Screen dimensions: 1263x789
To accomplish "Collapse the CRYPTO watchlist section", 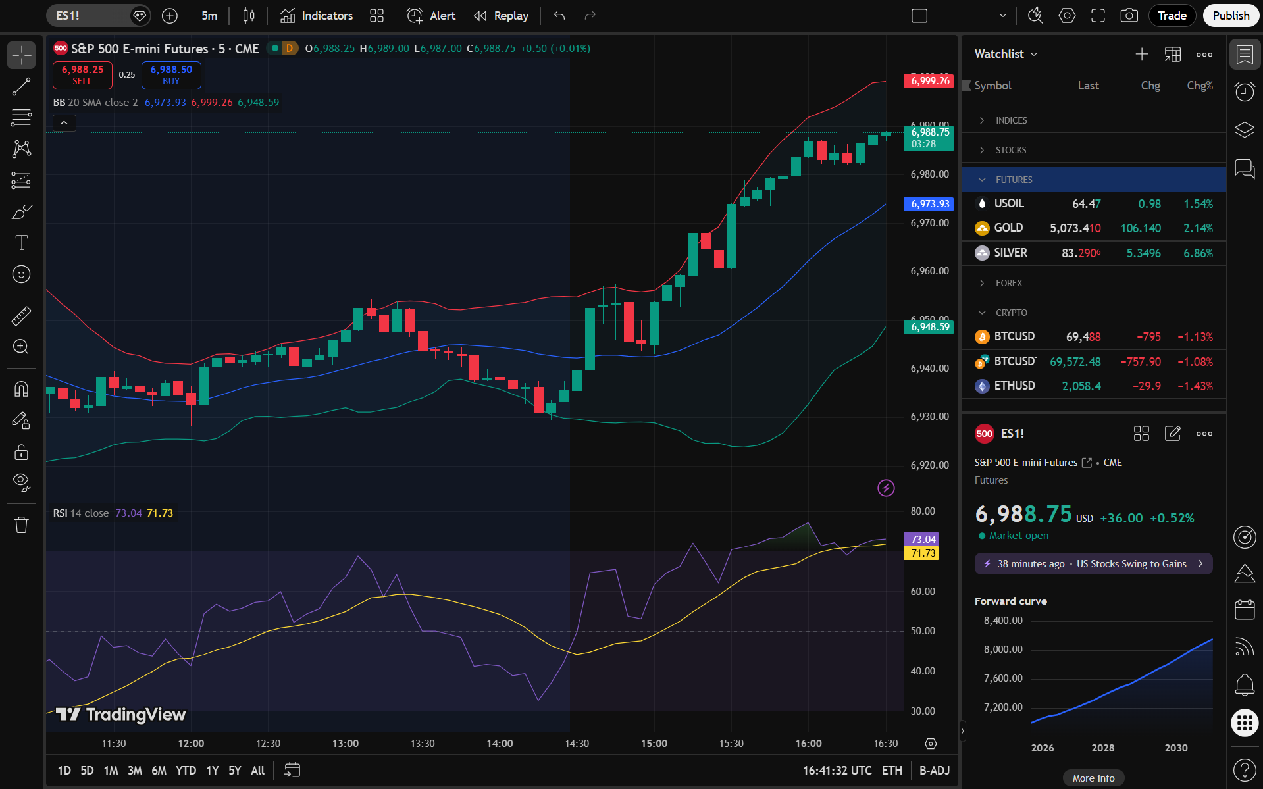I will [1011, 313].
